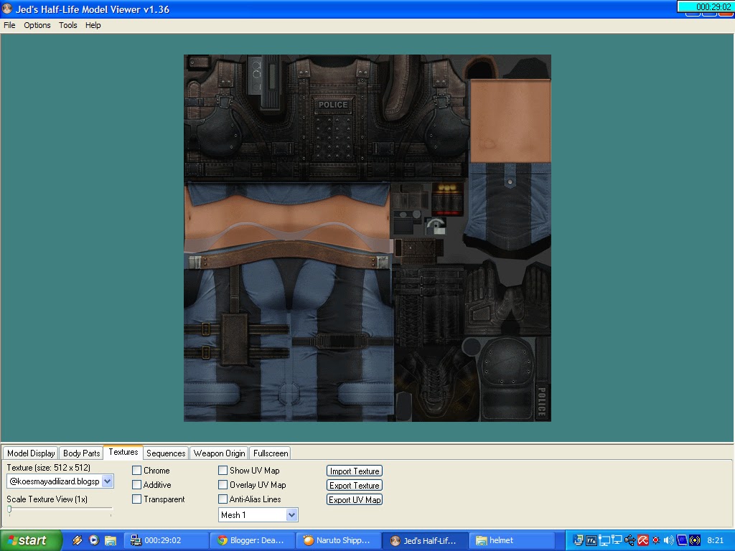
Task: Click the wireless signal tray icon beside the clock
Action: pyautogui.click(x=695, y=540)
